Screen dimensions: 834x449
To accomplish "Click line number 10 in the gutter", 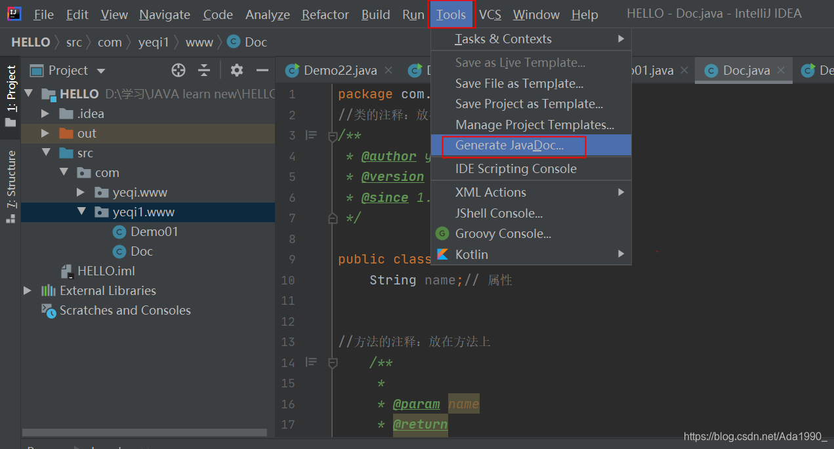I will 288,280.
